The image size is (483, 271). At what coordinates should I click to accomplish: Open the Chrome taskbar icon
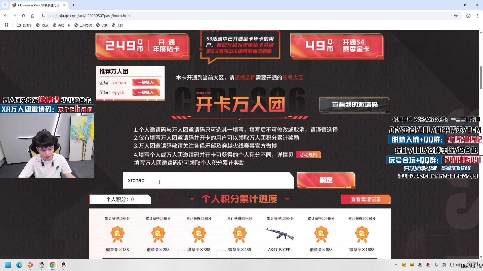(53, 265)
